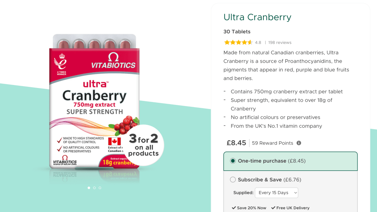
Task: Go to the second product image dot
Action: tap(94, 188)
